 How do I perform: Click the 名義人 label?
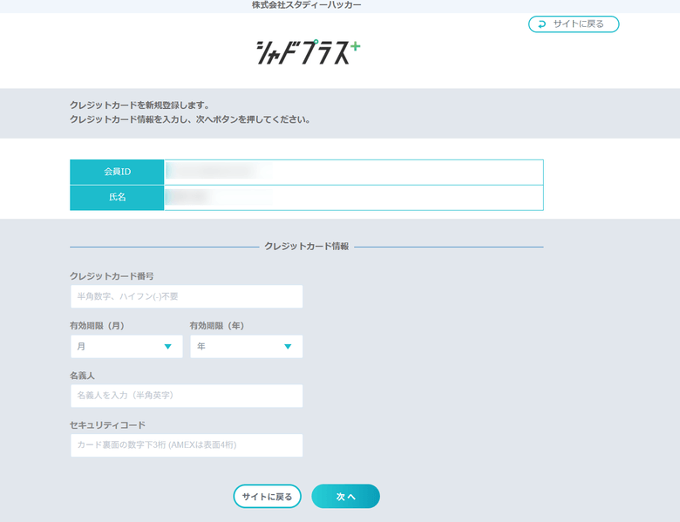click(x=83, y=376)
